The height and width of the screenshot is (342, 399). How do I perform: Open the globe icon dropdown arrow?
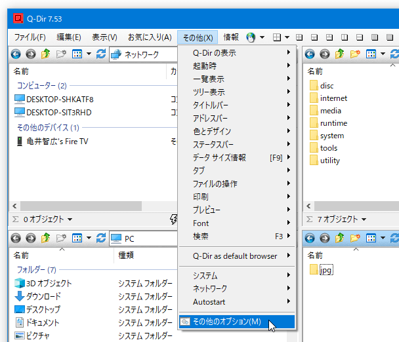pyautogui.click(x=262, y=37)
